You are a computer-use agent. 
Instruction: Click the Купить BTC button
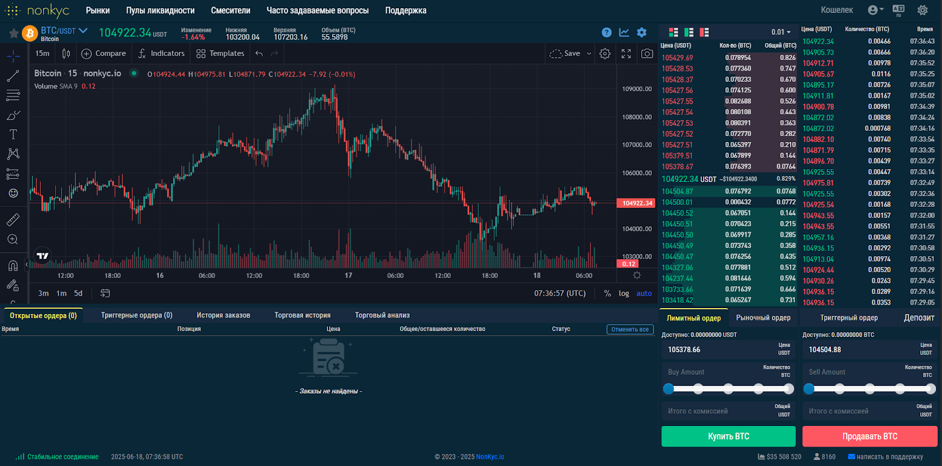728,437
